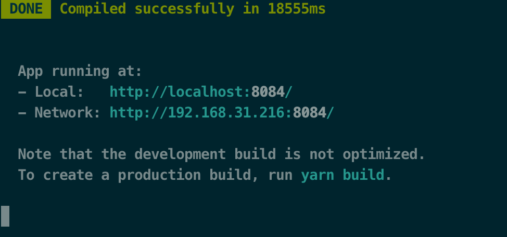Viewport: 507px width, 237px height.
Task: Click the 'Compiled successfully' message text
Action: [147, 9]
